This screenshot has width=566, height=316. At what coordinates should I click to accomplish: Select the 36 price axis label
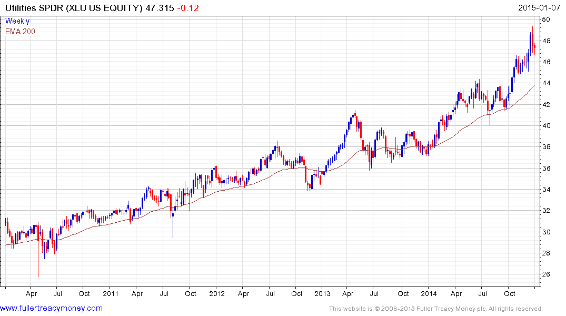[546, 168]
